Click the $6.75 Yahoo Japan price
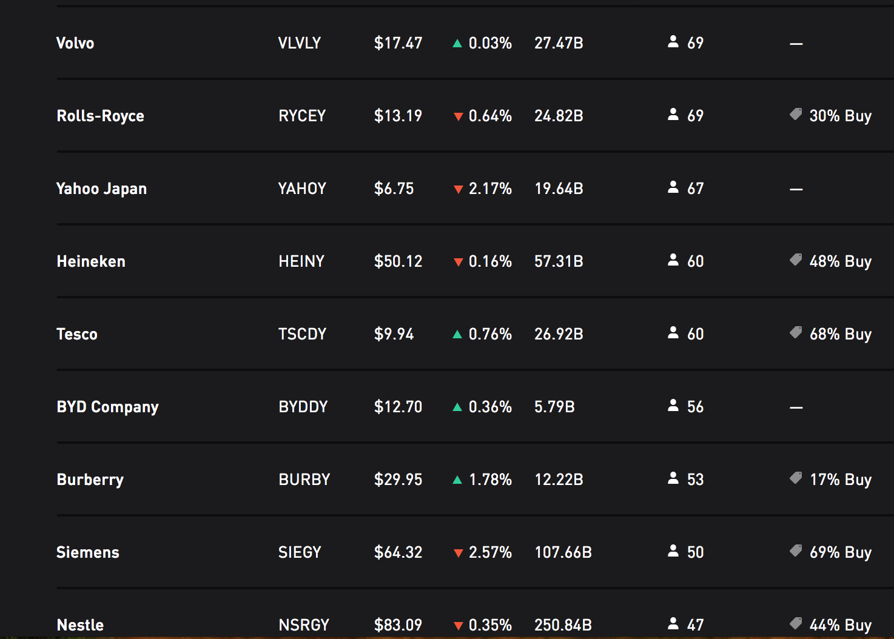Viewport: 894px width, 639px height. coord(394,189)
